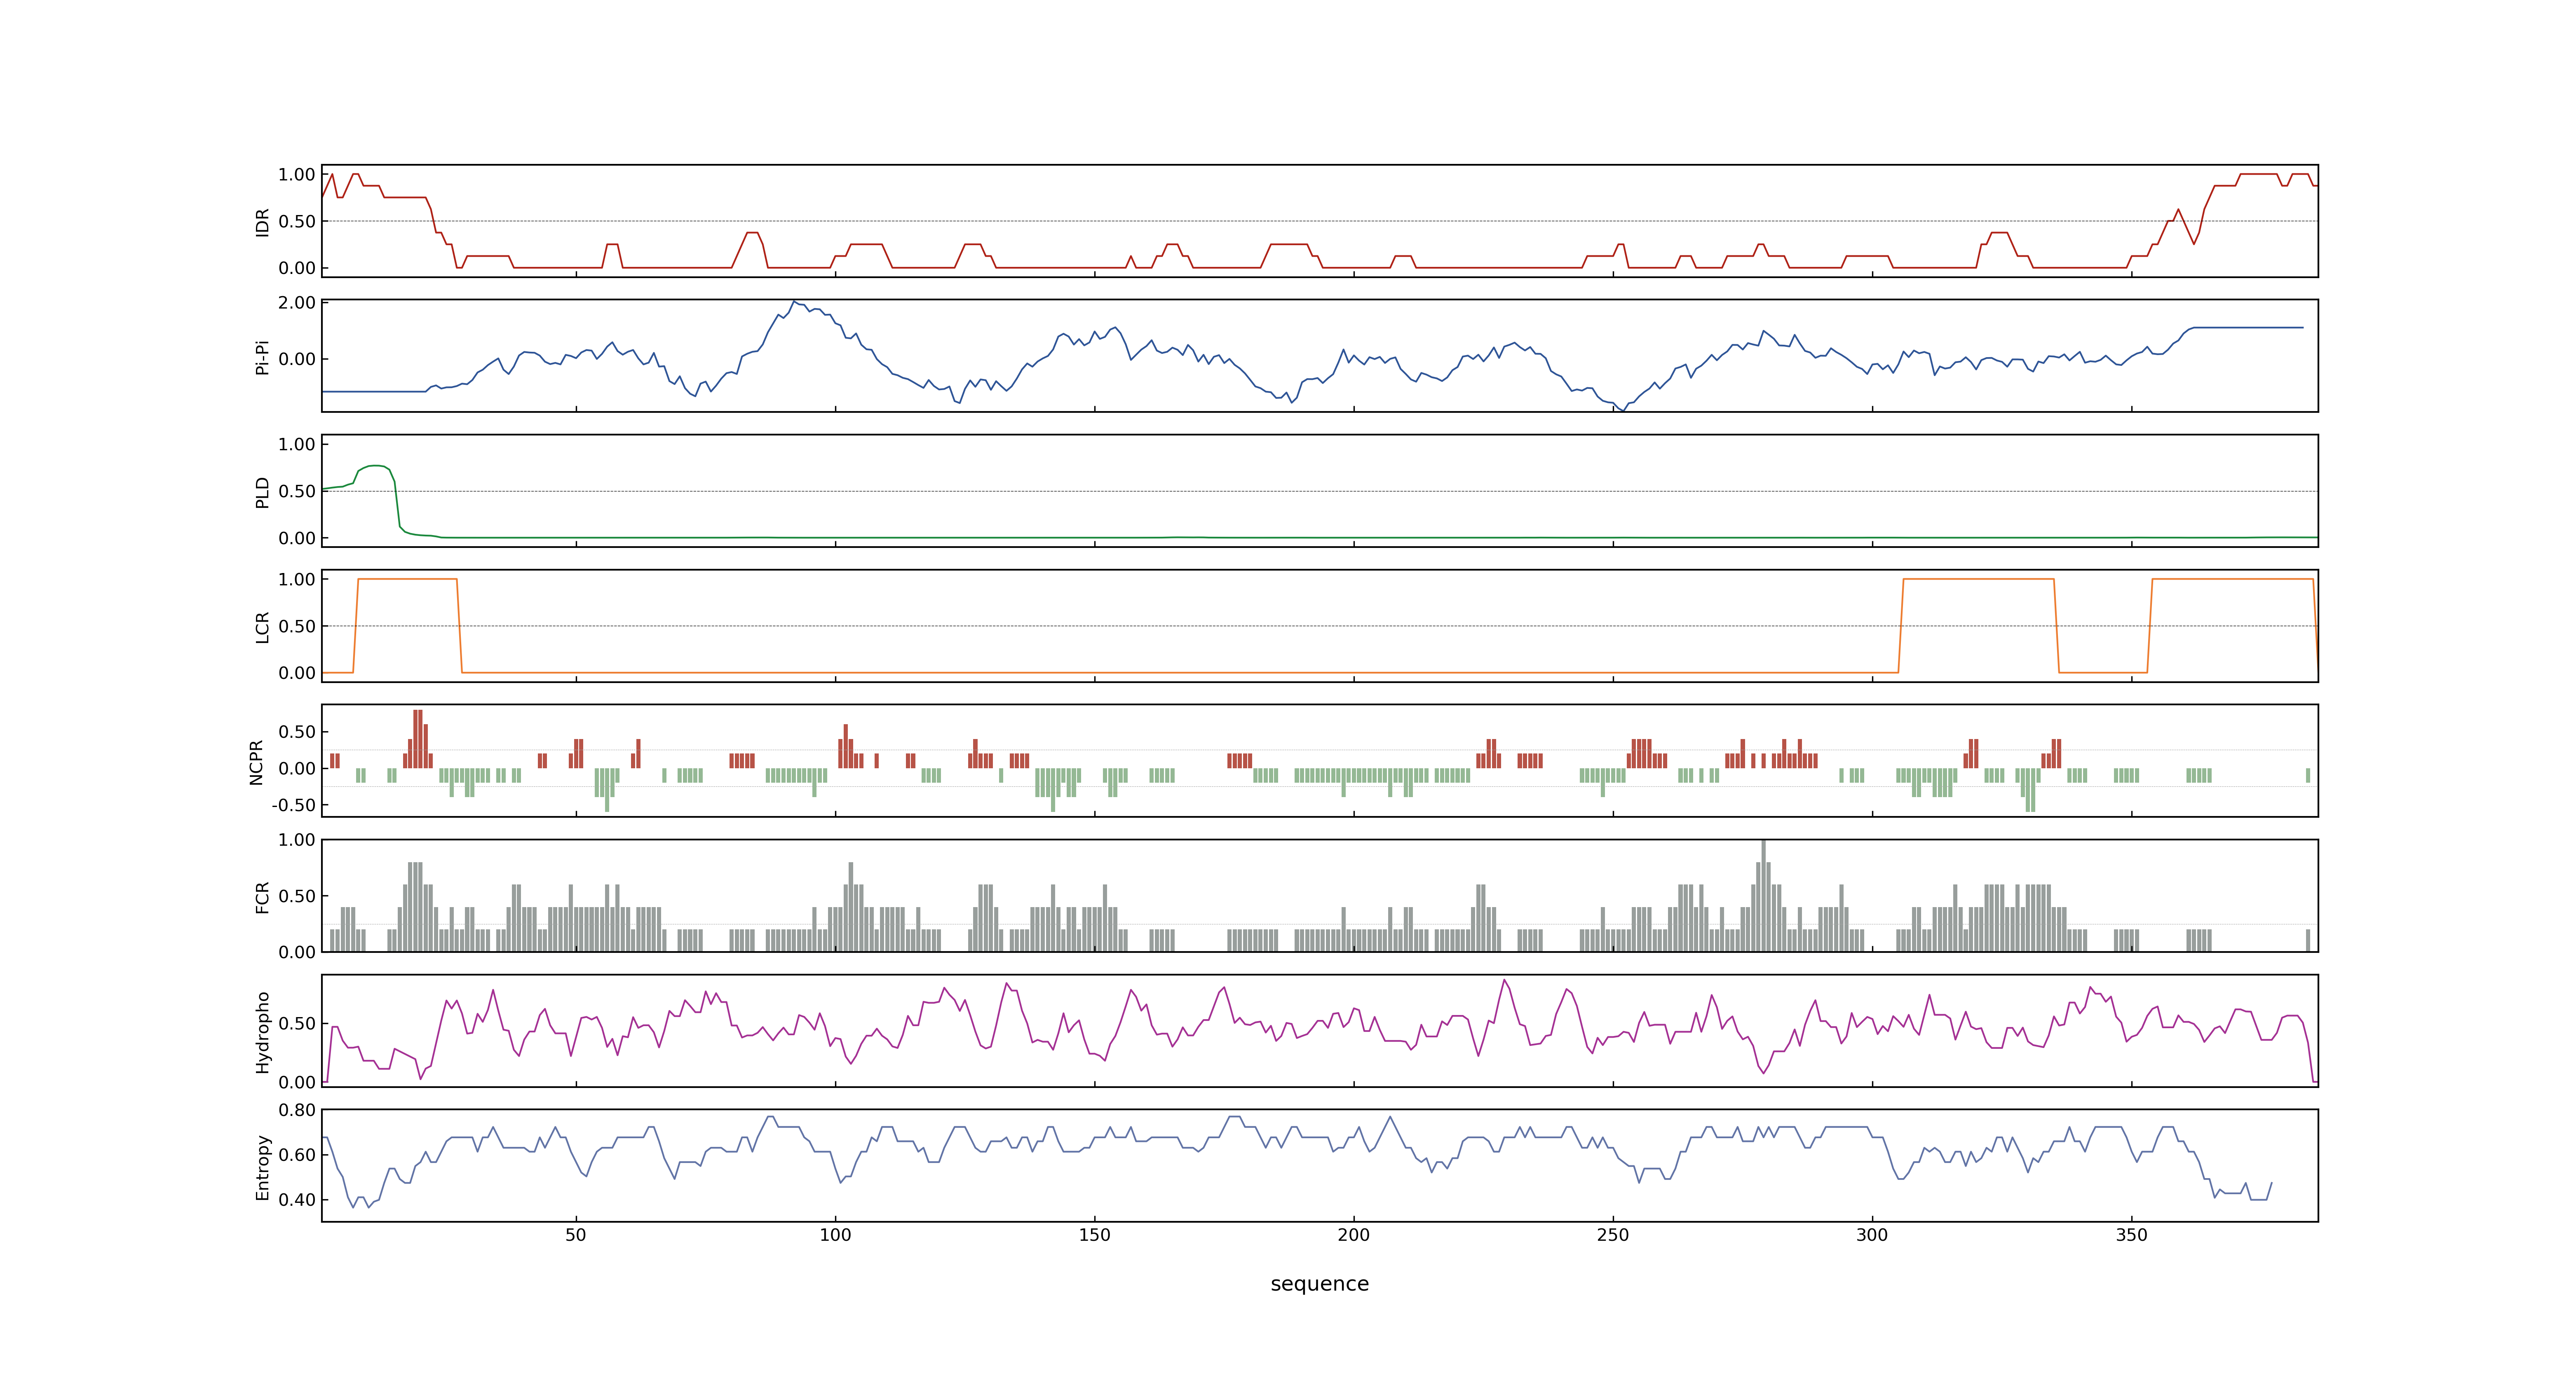Click the 0.00 tick of Pi-Pi panel

point(297,359)
